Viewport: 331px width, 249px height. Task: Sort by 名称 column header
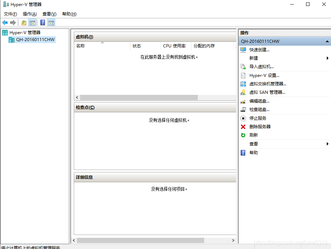click(x=102, y=46)
